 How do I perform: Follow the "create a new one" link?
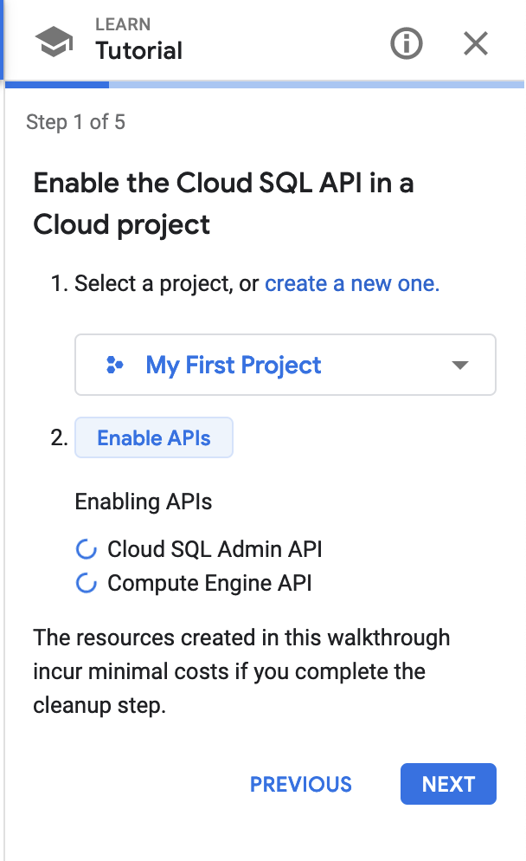(352, 284)
